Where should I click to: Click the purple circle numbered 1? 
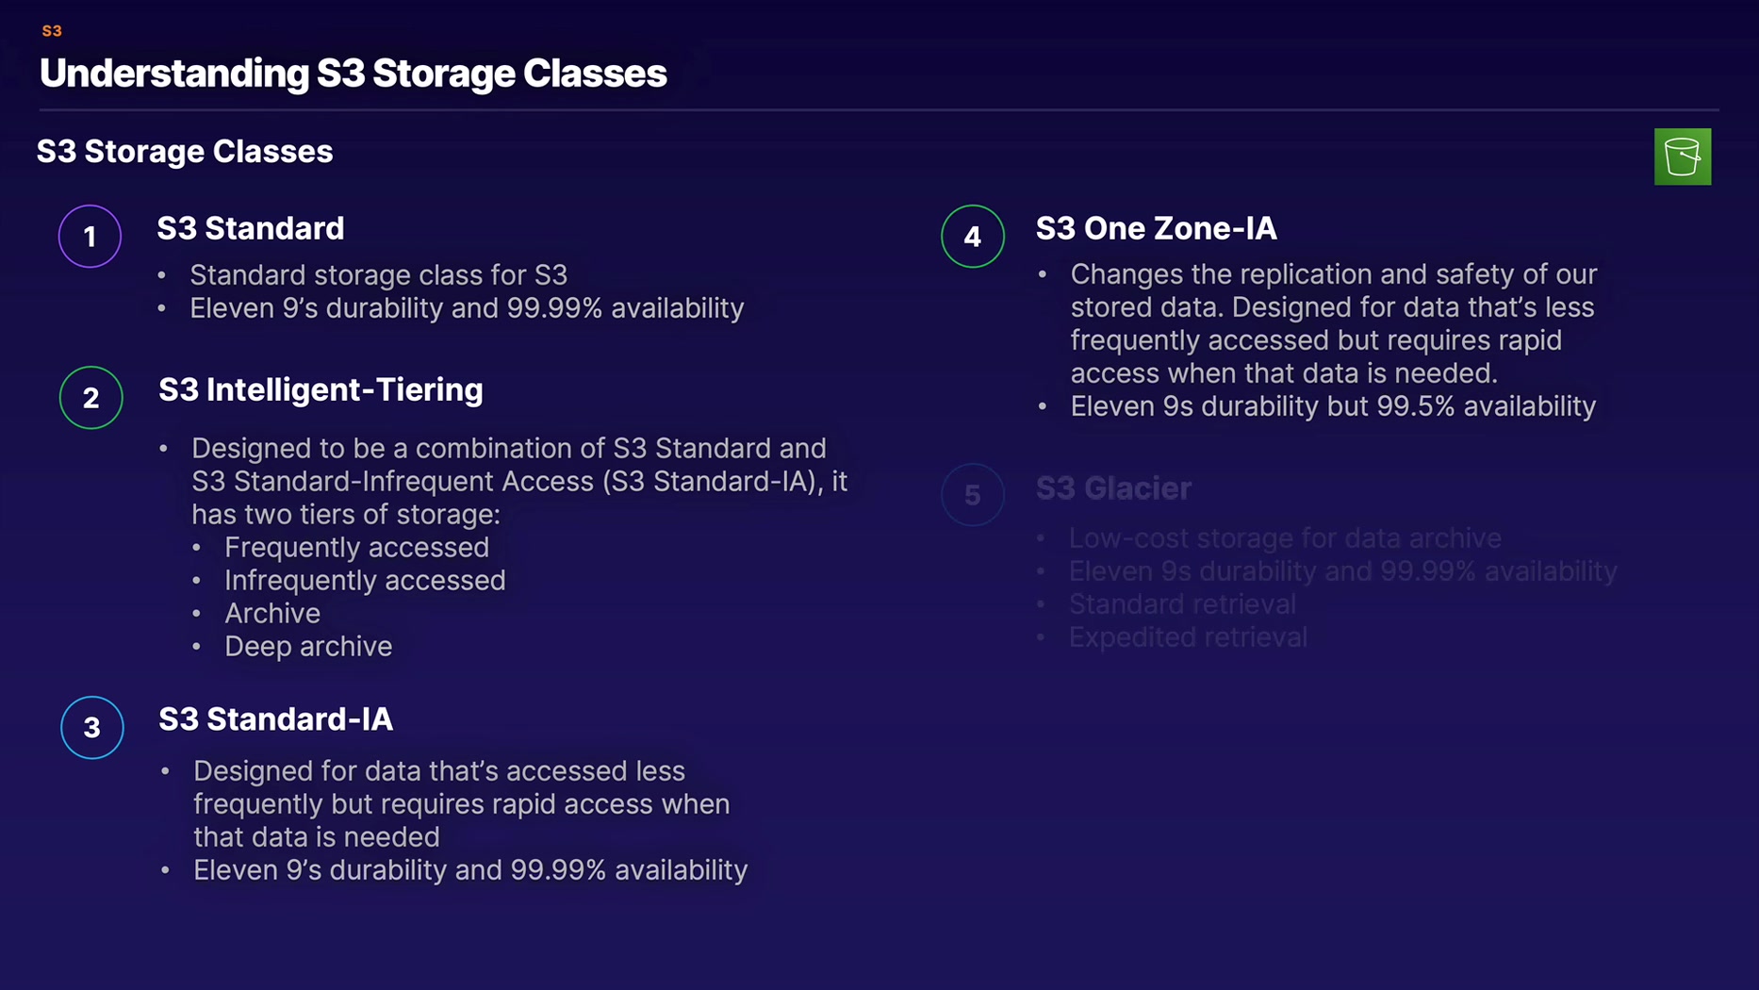90,237
